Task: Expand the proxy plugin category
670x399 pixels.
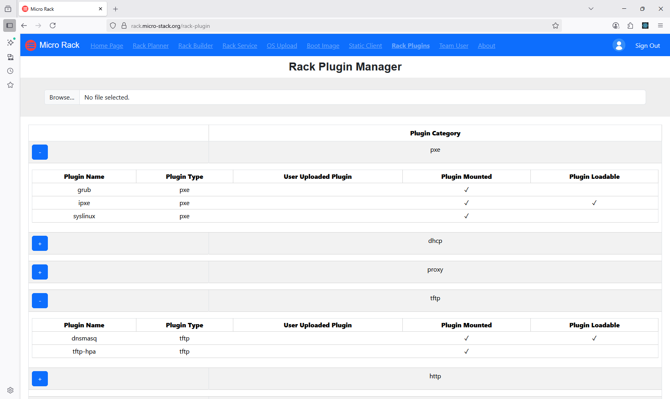Action: tap(39, 272)
